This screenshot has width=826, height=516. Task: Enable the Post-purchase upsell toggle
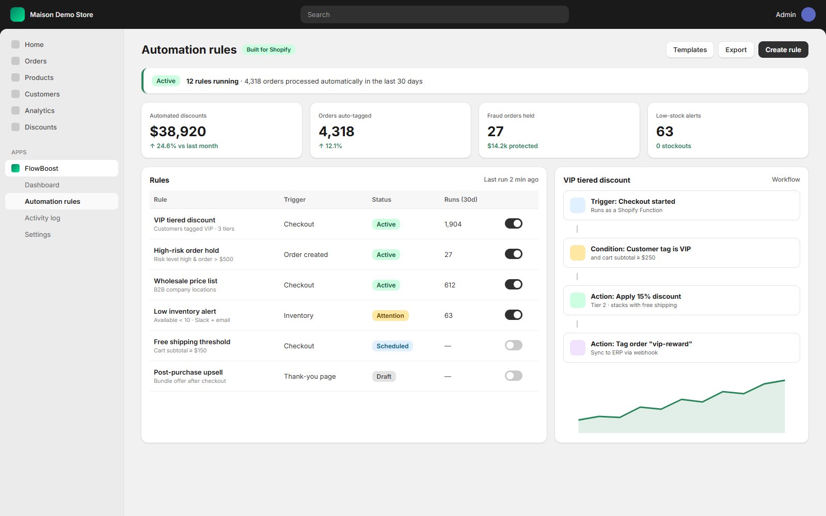click(x=514, y=376)
